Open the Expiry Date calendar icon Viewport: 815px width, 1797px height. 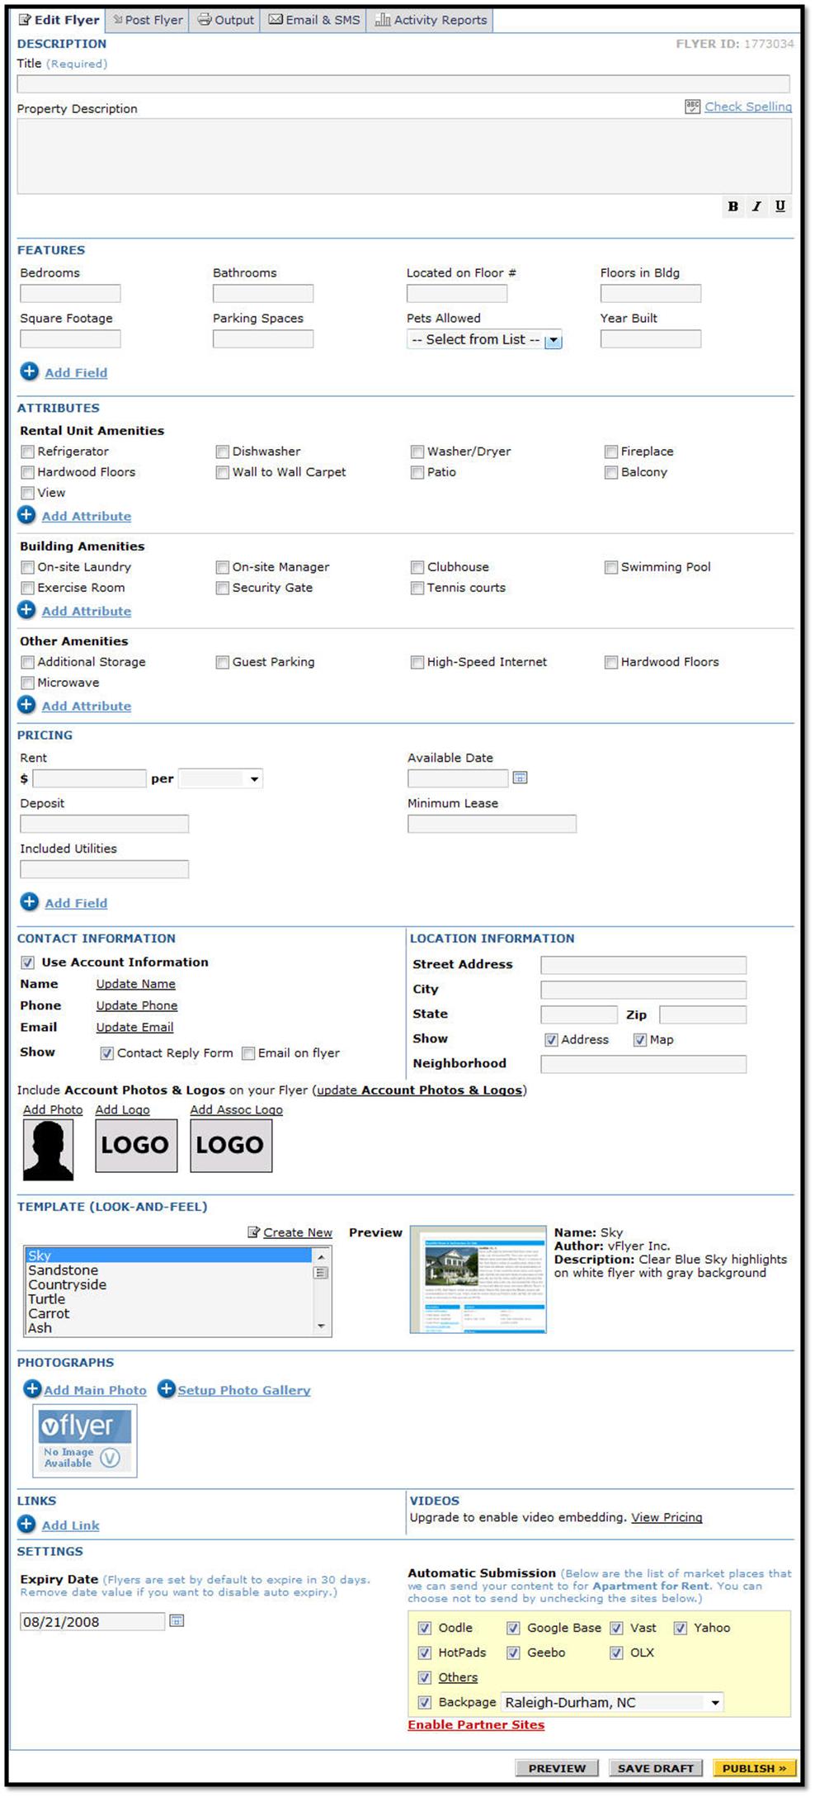click(177, 1620)
